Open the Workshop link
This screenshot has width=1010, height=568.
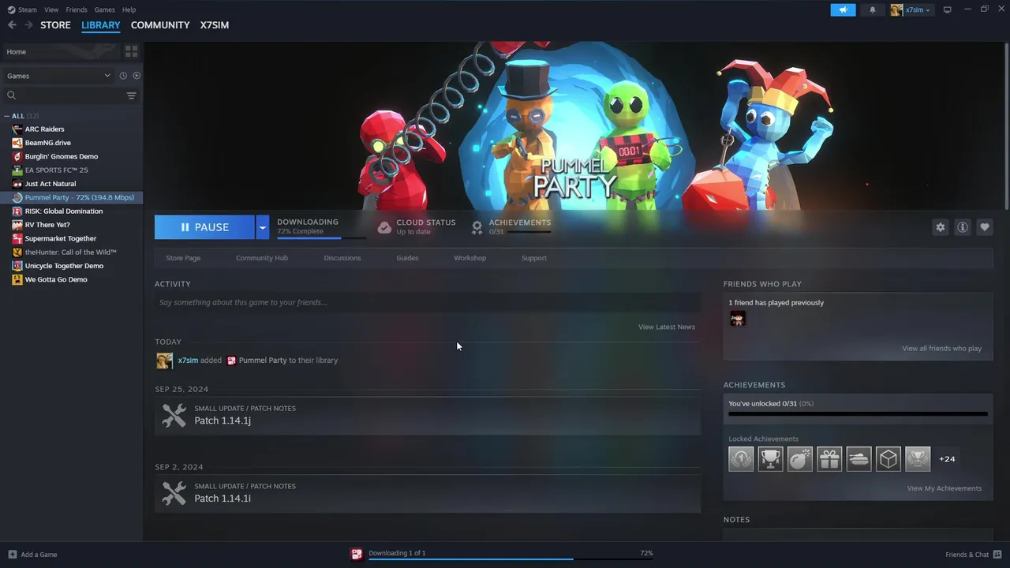click(469, 258)
